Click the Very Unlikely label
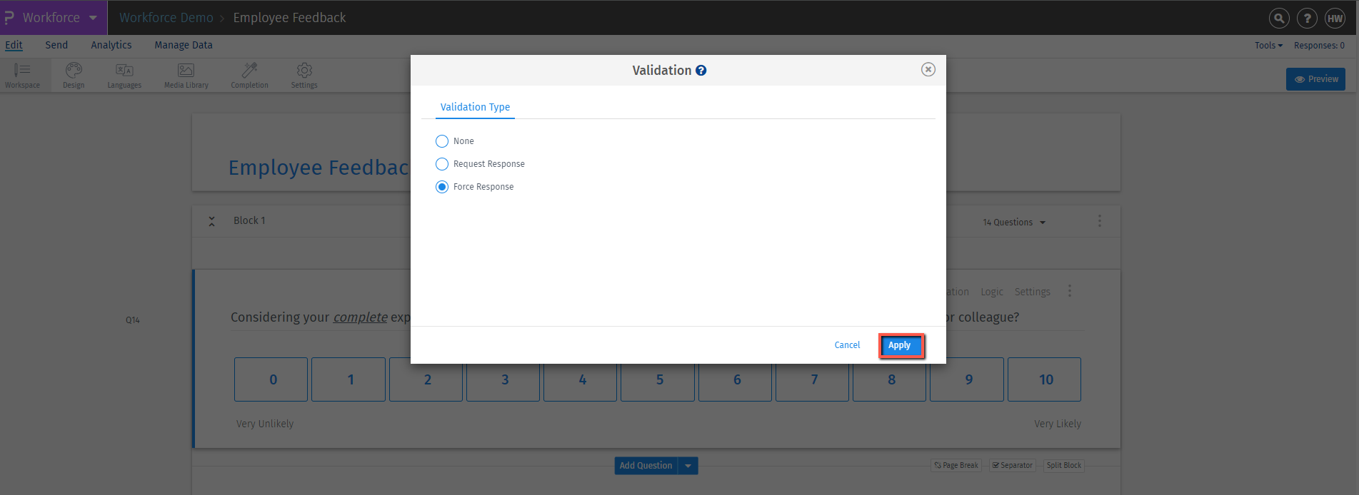The width and height of the screenshot is (1359, 495). [x=265, y=424]
